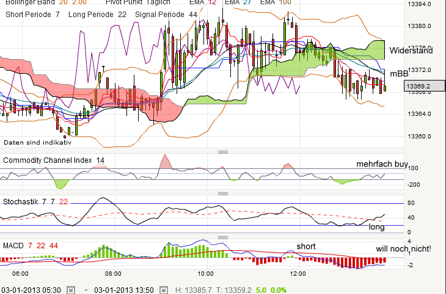Screen dimensions: 446x294
Task: Click the 08:00 time axis label
Action: click(113, 274)
